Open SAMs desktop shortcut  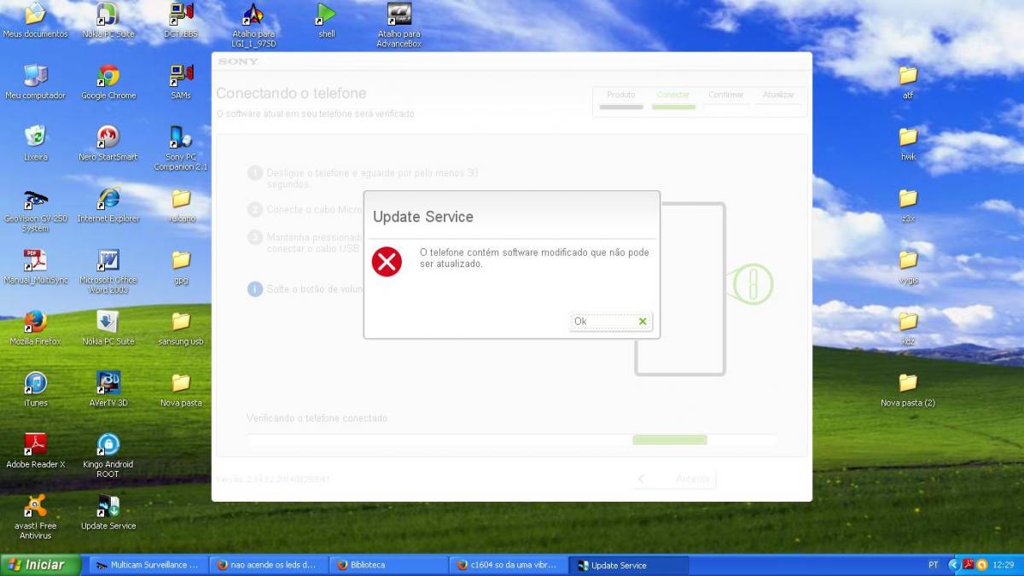coord(181,82)
